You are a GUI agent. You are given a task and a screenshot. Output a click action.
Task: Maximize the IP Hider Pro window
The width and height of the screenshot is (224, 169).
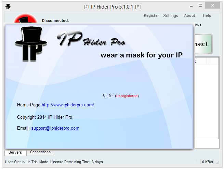[x=200, y=5]
